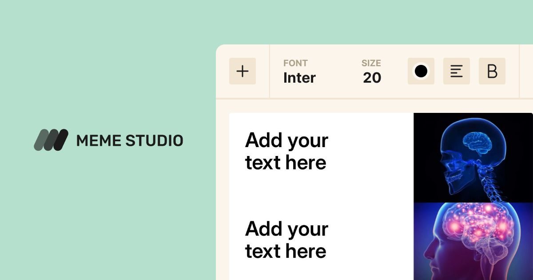This screenshot has height=280, width=533.
Task: Click the Meme Studio striped logo icon
Action: (51, 140)
